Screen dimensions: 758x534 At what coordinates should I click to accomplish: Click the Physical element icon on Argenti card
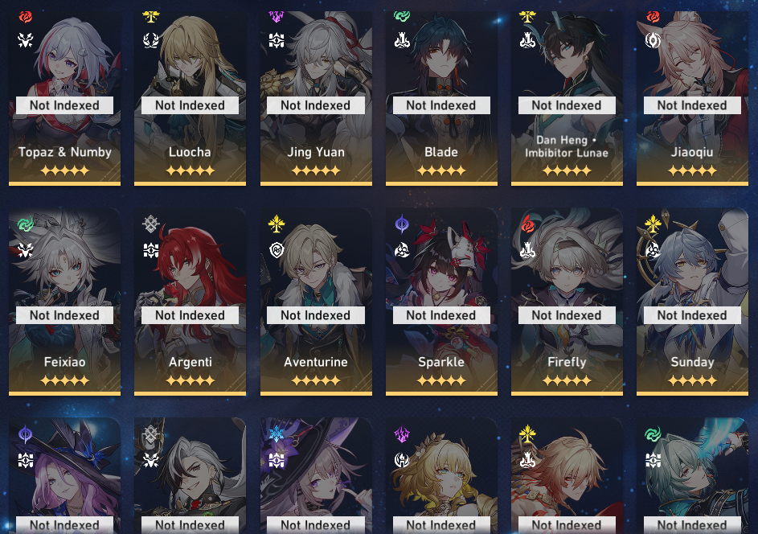151,224
